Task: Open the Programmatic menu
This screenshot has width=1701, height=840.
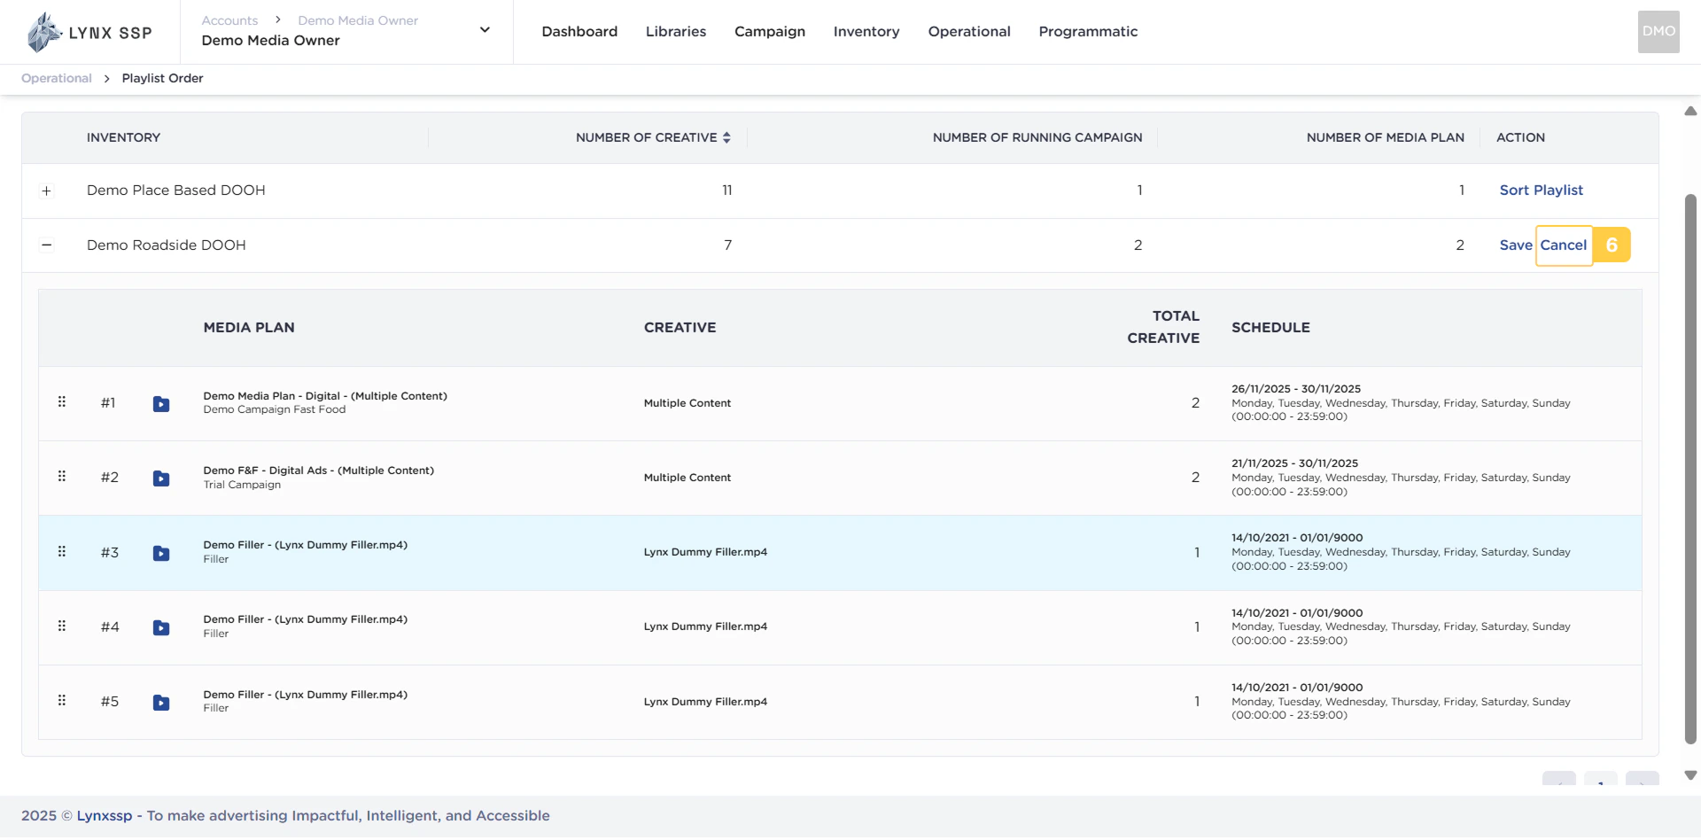Action: click(x=1088, y=32)
